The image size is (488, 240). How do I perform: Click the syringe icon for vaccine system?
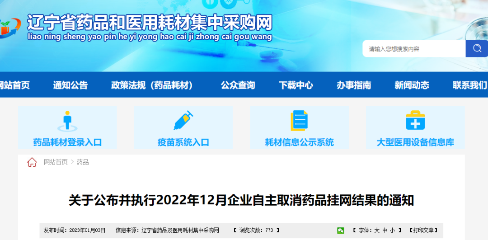[183, 121]
